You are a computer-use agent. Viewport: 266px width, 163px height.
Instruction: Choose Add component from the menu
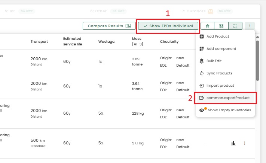[x=221, y=49]
